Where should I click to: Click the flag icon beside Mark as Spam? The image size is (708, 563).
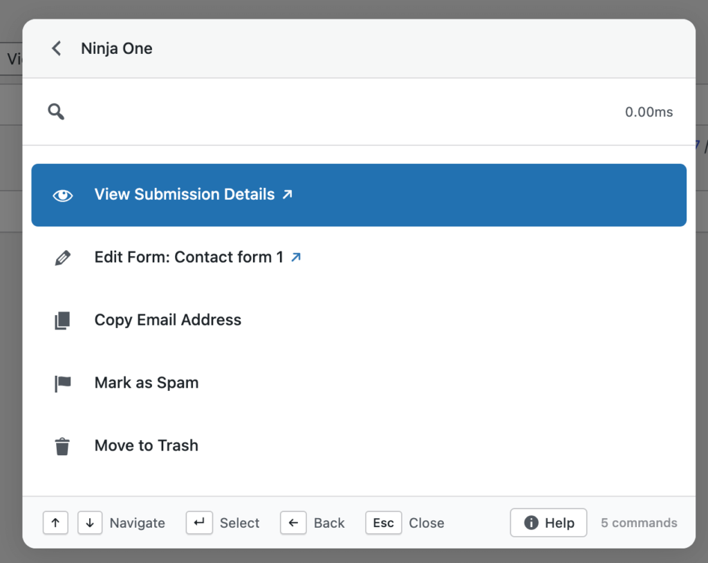point(63,383)
